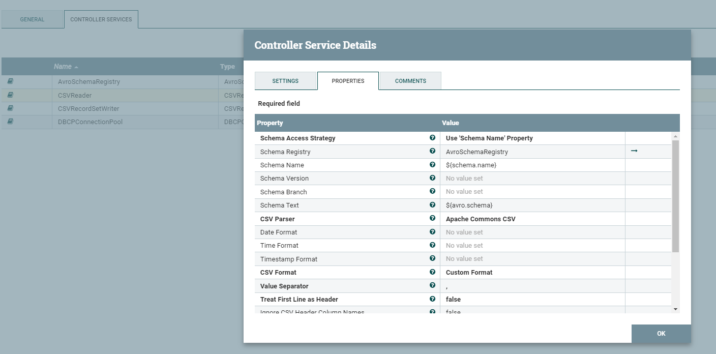Click scrollbar down arrow in properties table
The image size is (716, 354).
click(675, 309)
